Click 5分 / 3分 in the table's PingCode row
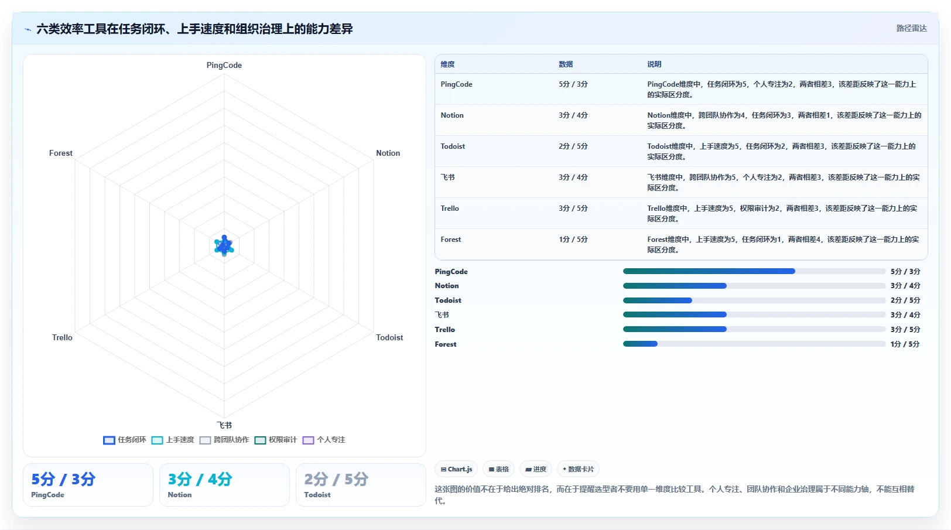 [x=573, y=84]
